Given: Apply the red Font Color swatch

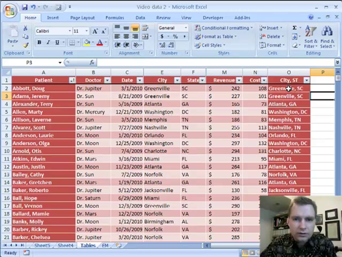Looking at the screenshot, I should [100, 42].
